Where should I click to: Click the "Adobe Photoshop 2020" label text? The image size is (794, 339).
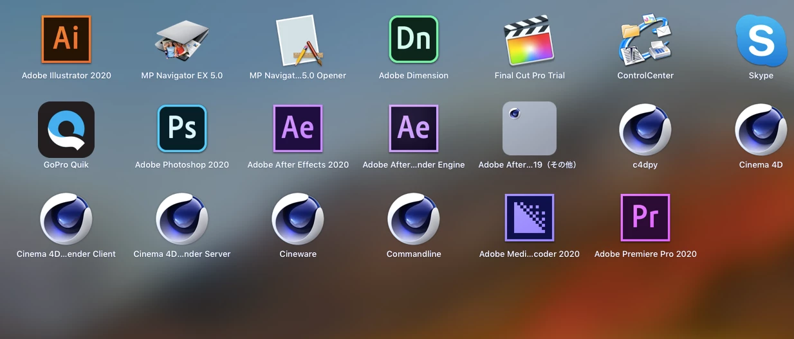[182, 165]
